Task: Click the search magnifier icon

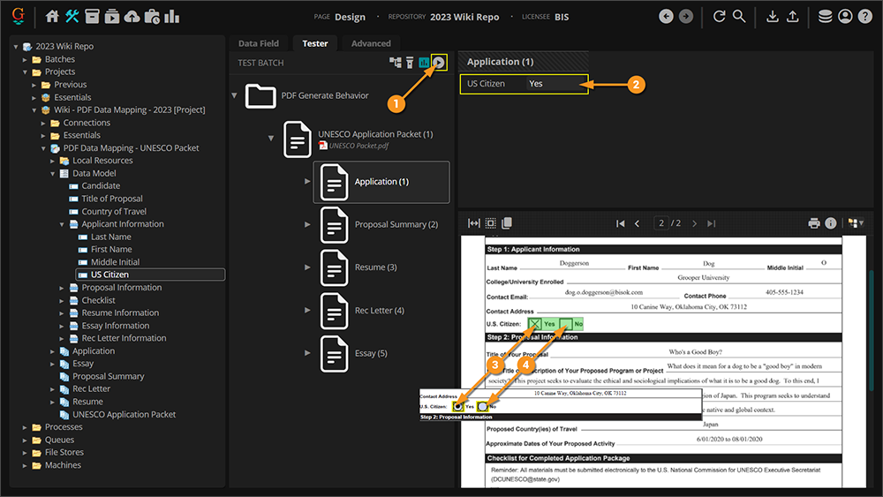Action: pyautogui.click(x=739, y=17)
